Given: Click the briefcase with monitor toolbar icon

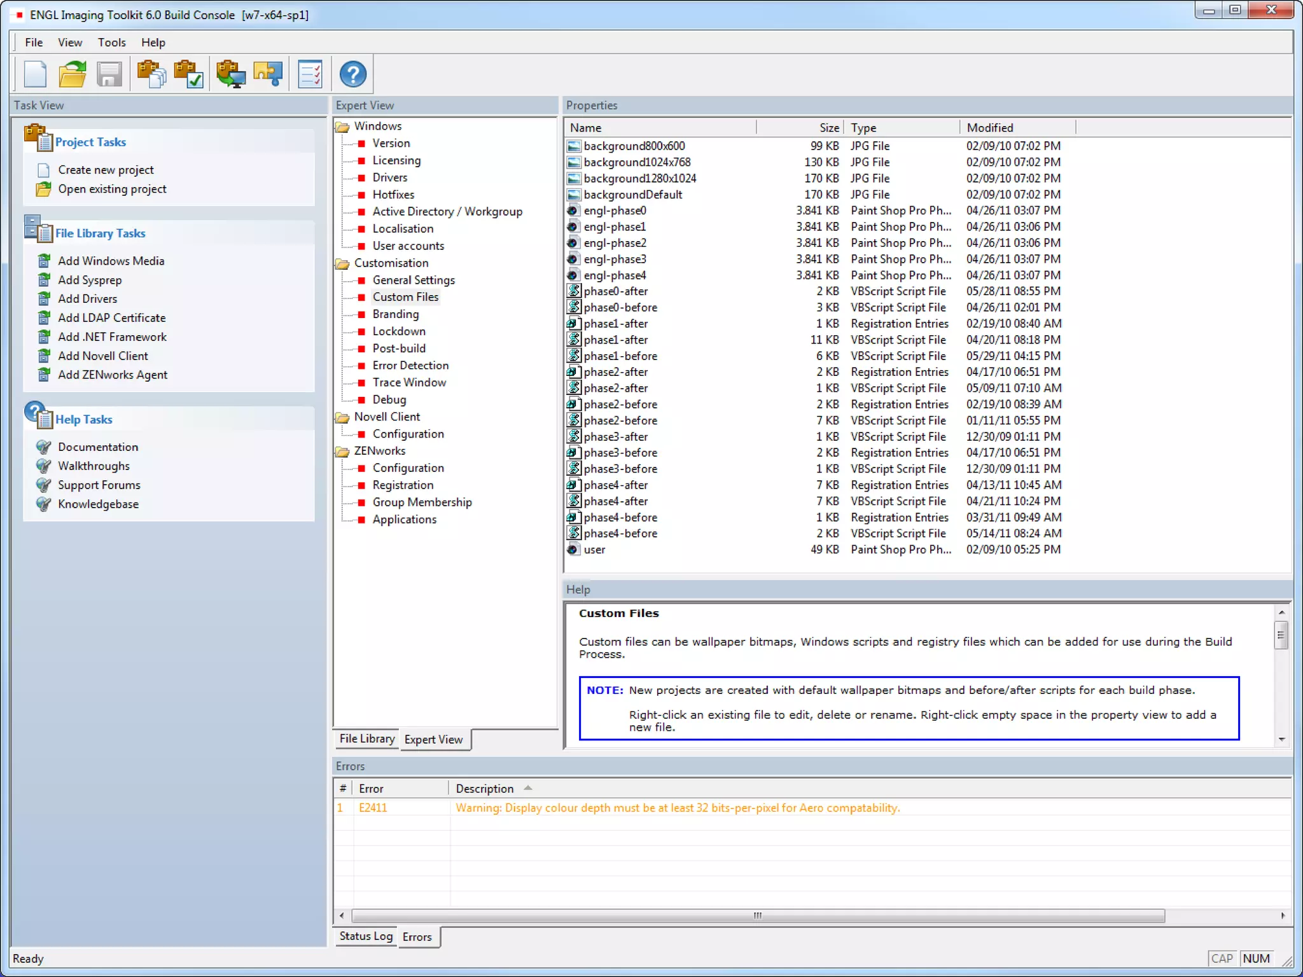Looking at the screenshot, I should tap(230, 74).
